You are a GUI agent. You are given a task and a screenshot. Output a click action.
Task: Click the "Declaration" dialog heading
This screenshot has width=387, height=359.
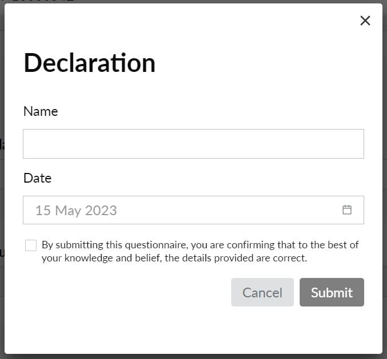click(x=90, y=63)
